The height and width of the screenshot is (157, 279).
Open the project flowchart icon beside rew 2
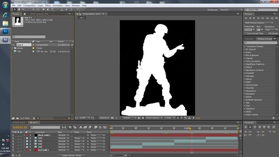72,45
